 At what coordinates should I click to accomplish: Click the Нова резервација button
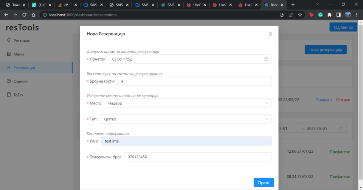click(325, 50)
